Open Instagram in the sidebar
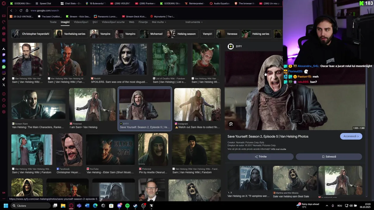 [4, 73]
